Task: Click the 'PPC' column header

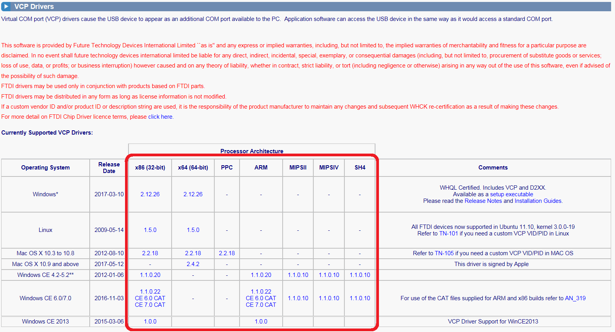Action: coord(227,168)
